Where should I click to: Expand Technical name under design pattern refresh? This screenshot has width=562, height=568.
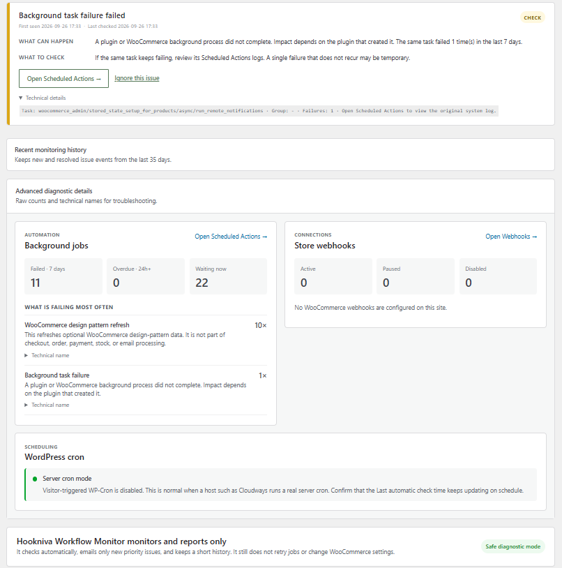47,355
